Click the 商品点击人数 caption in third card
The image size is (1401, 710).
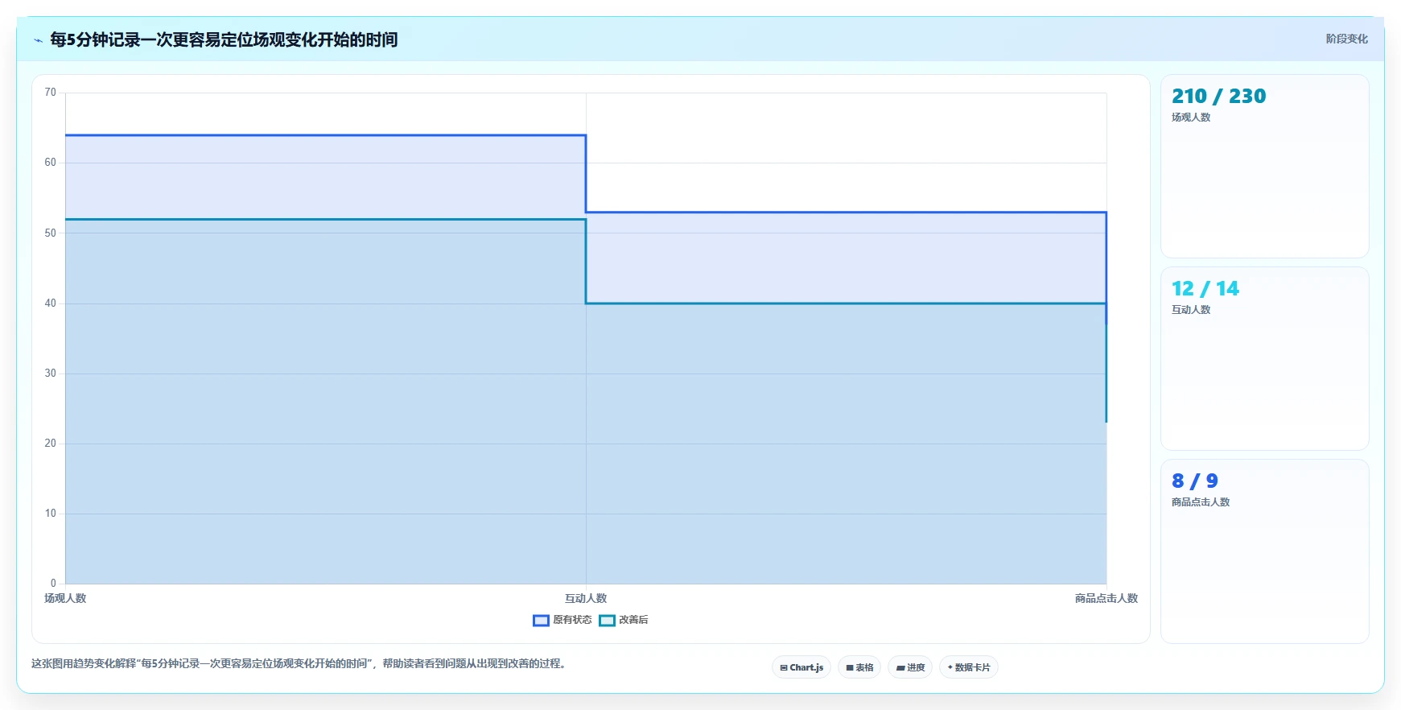pyautogui.click(x=1201, y=502)
